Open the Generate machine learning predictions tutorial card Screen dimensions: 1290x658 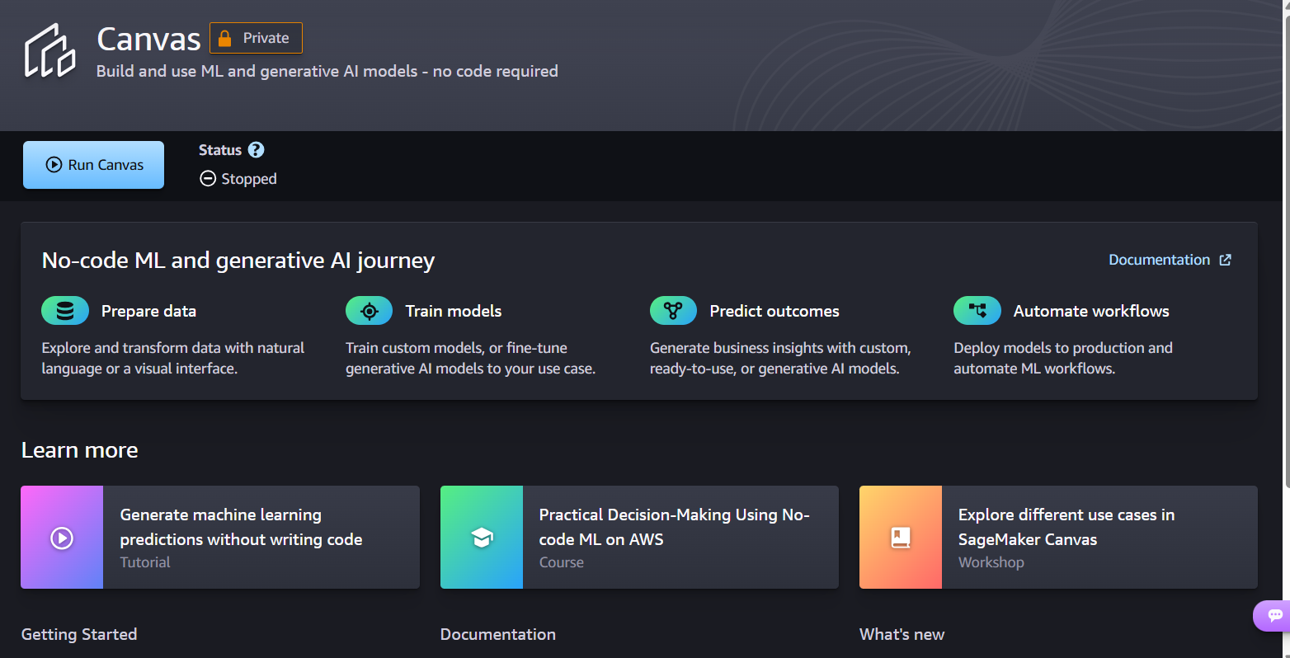point(220,537)
